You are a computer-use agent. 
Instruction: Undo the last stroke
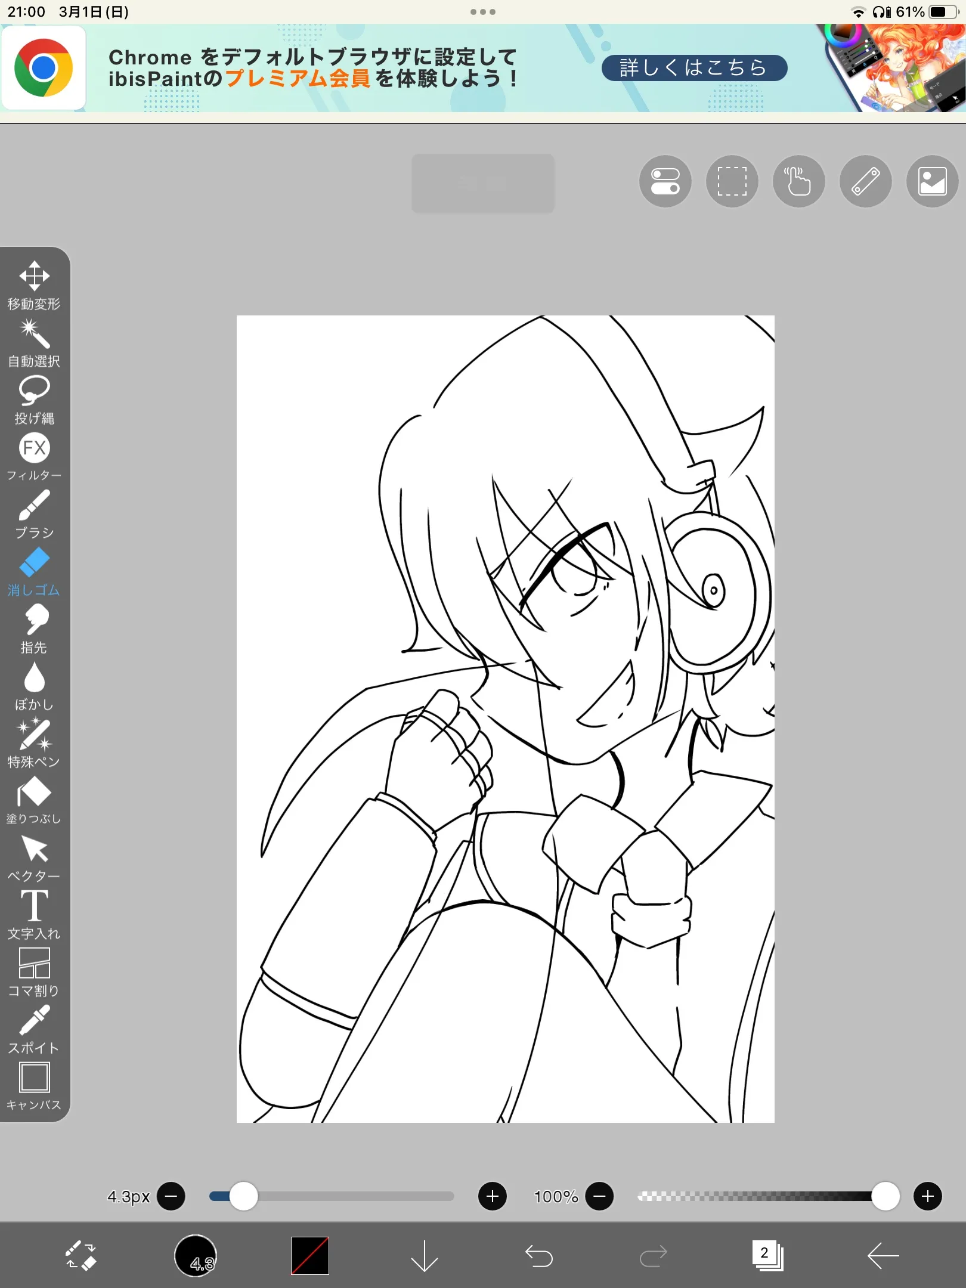[538, 1256]
